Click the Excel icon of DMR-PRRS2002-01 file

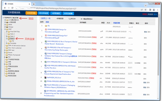point(46,41)
